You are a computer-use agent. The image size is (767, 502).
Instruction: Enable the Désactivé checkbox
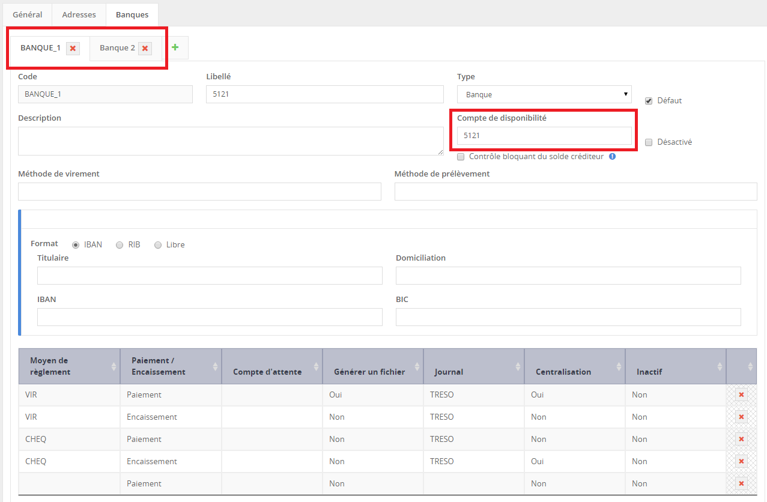(x=649, y=143)
